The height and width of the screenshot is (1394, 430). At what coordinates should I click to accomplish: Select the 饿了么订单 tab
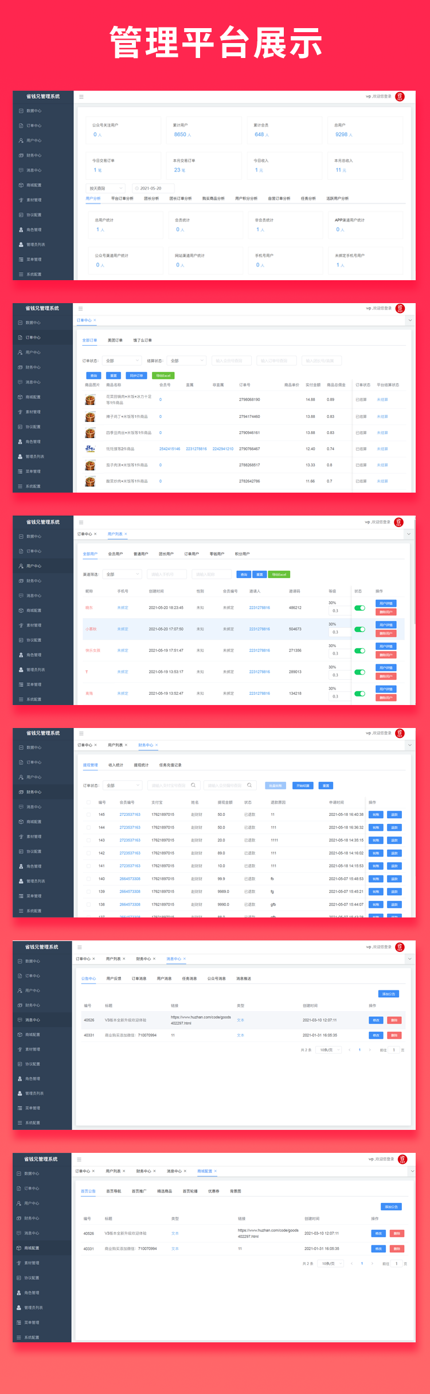142,340
